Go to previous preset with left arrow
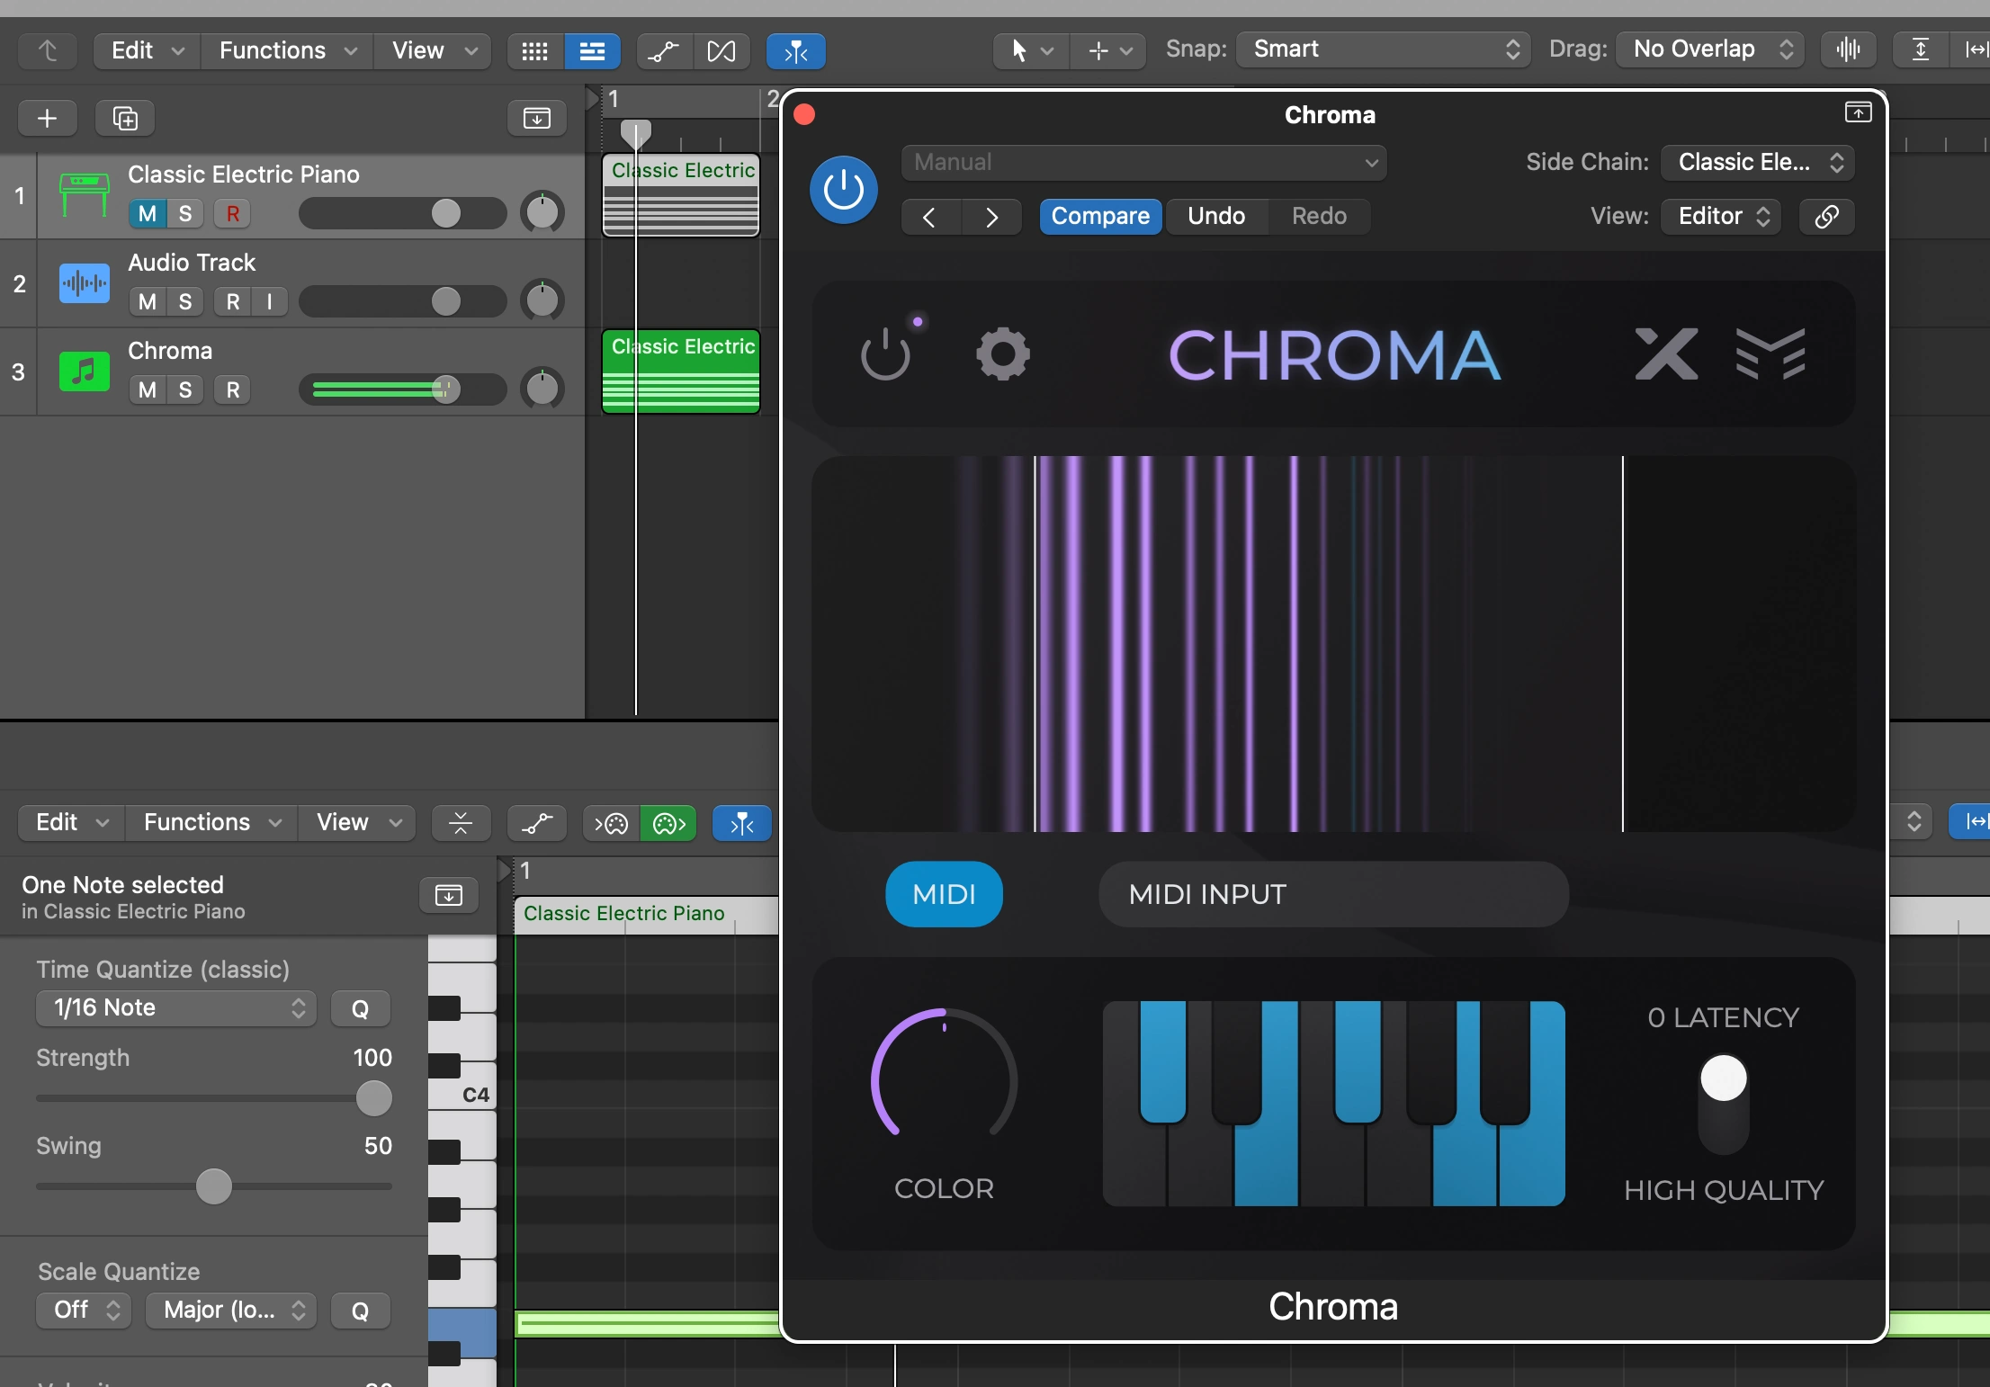This screenshot has width=1990, height=1387. 930,217
